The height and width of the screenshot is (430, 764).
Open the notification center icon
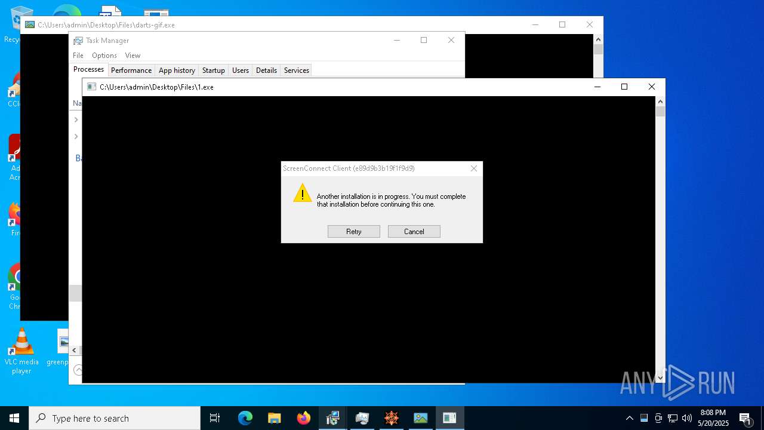tap(745, 418)
